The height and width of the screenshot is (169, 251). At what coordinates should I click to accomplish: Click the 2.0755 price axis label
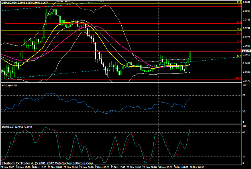[247, 29]
